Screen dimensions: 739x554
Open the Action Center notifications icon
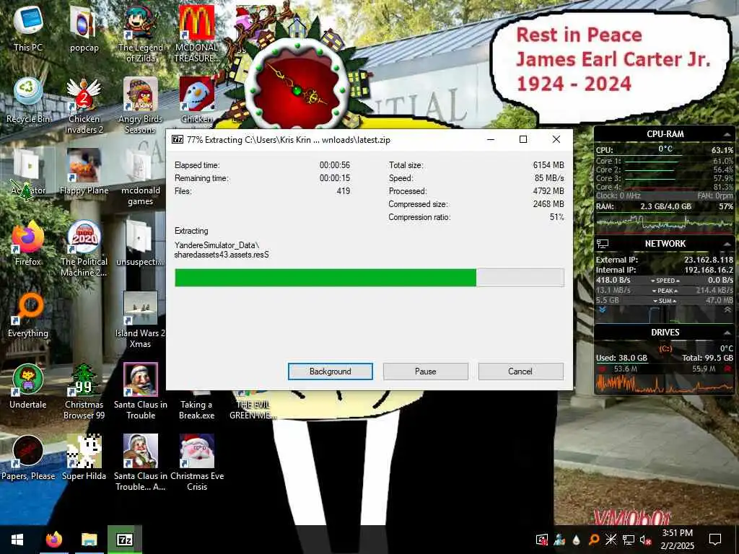[x=715, y=540]
